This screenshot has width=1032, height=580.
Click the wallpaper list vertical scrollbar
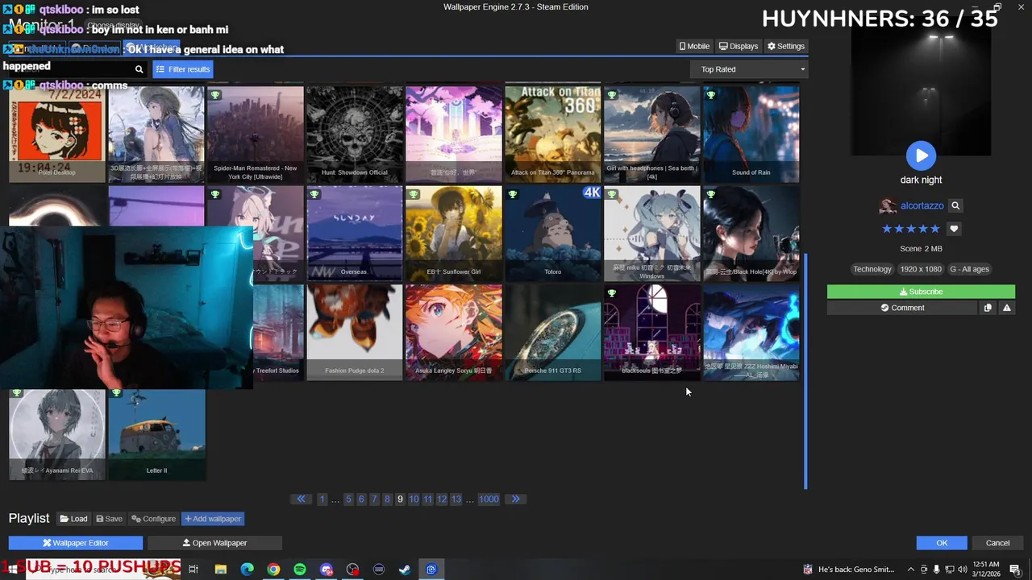(x=805, y=371)
